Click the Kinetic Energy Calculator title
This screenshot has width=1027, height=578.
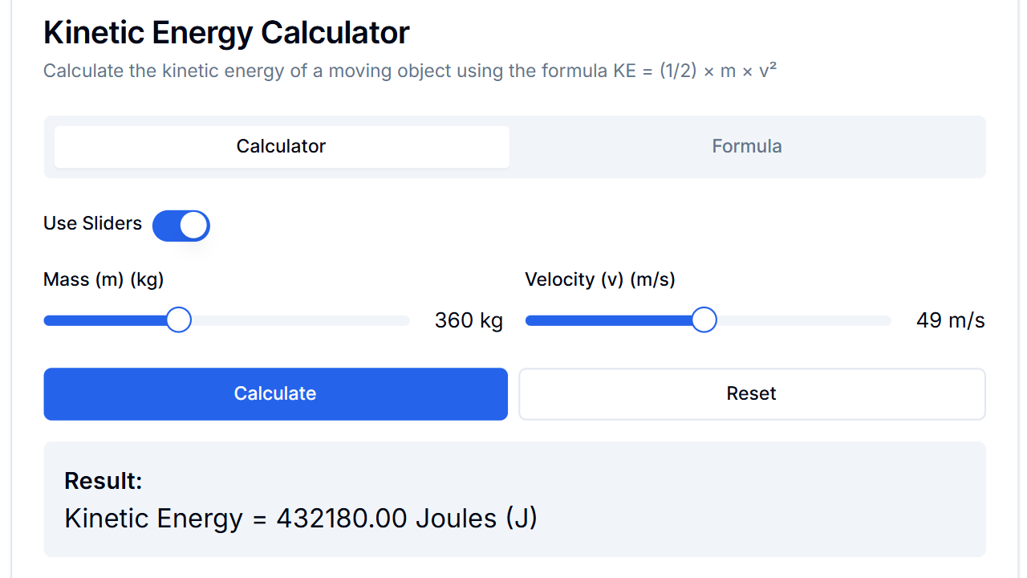pos(226,32)
